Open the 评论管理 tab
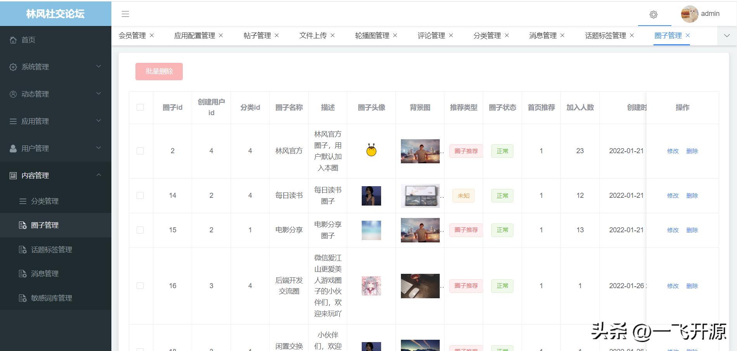The image size is (737, 351). pyautogui.click(x=432, y=35)
